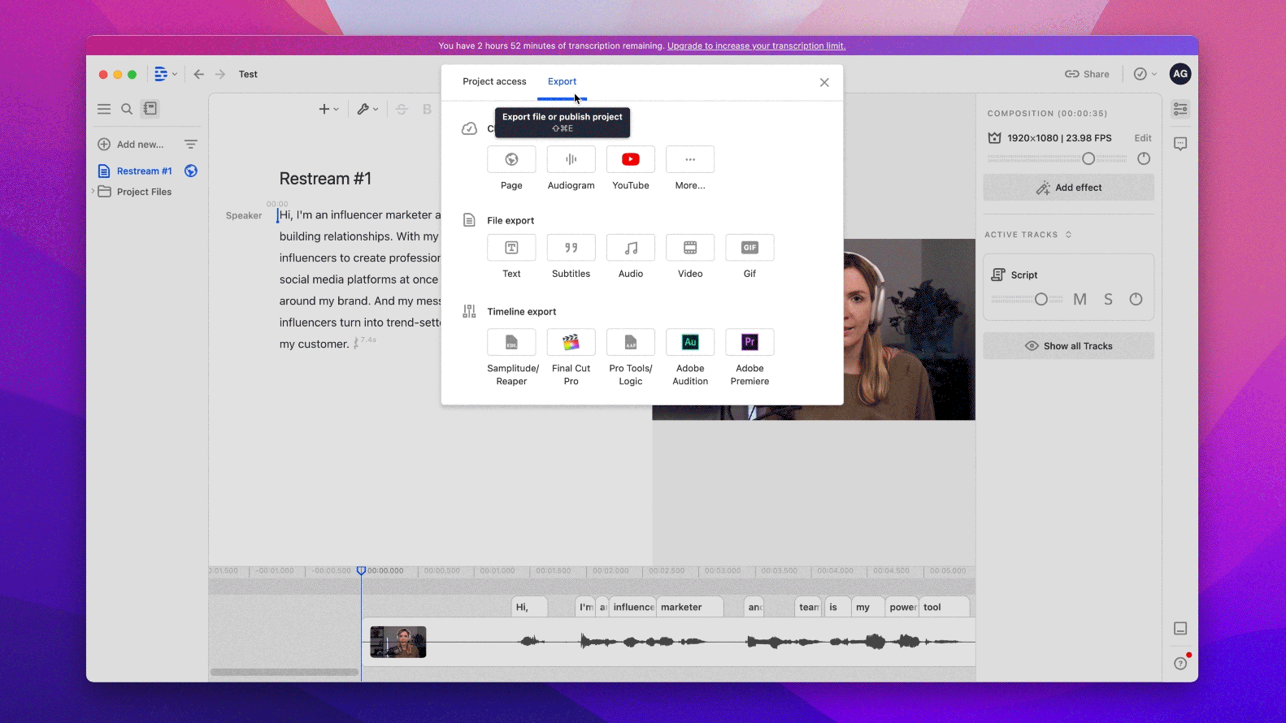This screenshot has height=723, width=1286.
Task: Publish to YouTube
Action: [x=631, y=159]
